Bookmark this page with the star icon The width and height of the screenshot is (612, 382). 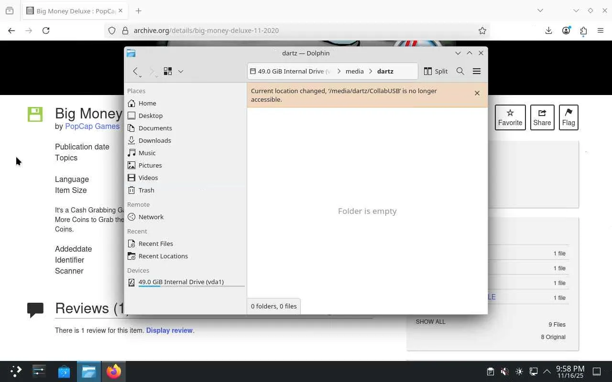482,31
